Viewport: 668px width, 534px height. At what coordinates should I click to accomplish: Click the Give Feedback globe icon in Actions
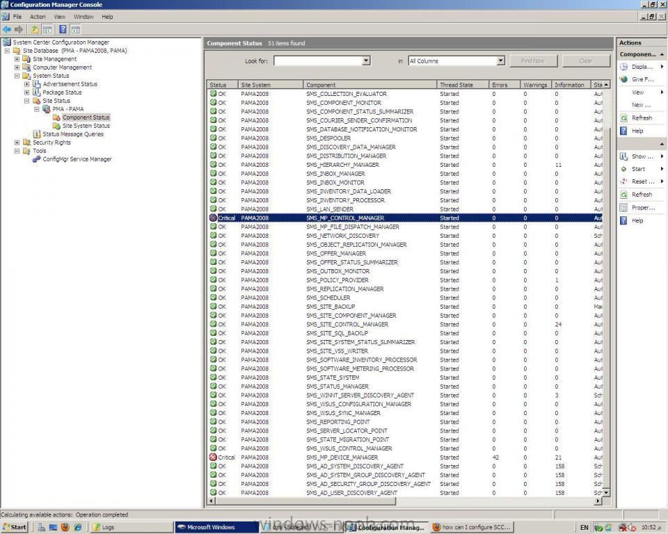click(624, 79)
